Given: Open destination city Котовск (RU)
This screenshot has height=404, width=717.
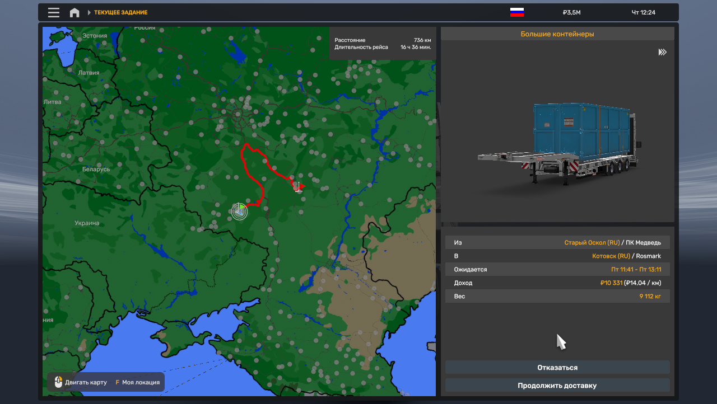Looking at the screenshot, I should (x=611, y=256).
